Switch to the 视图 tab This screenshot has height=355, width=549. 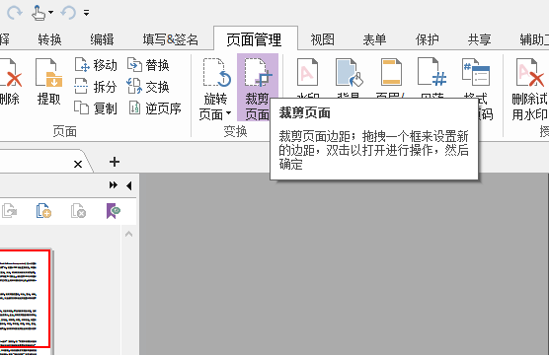click(323, 39)
